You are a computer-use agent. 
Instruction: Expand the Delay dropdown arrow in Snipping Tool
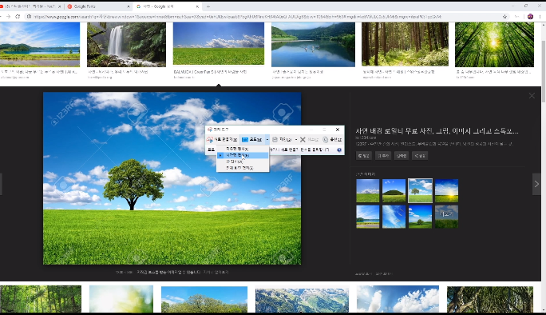(296, 140)
